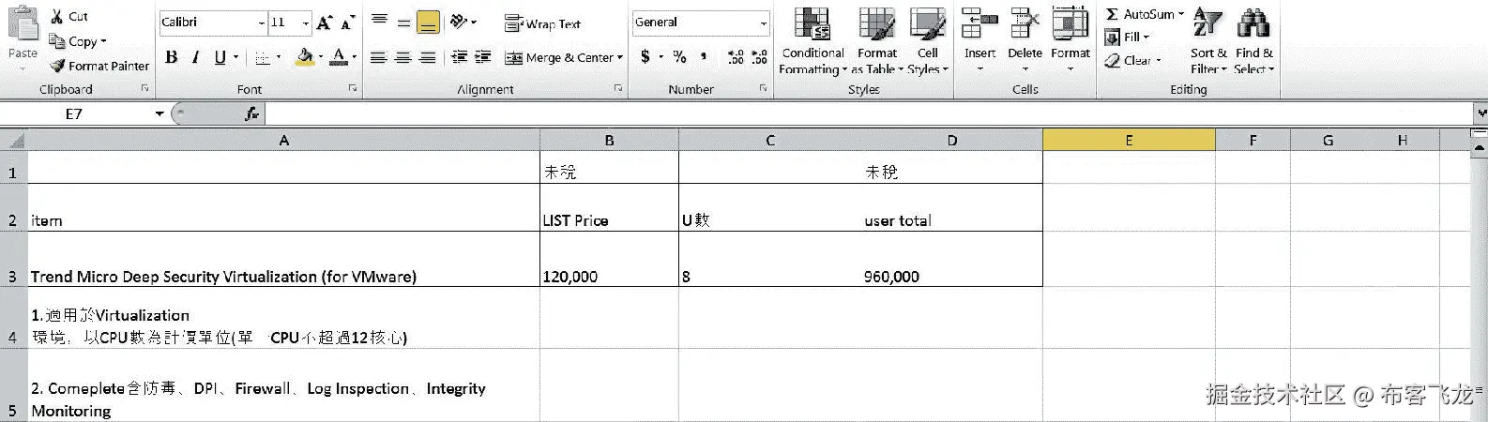Toggle bold formatting

[171, 57]
